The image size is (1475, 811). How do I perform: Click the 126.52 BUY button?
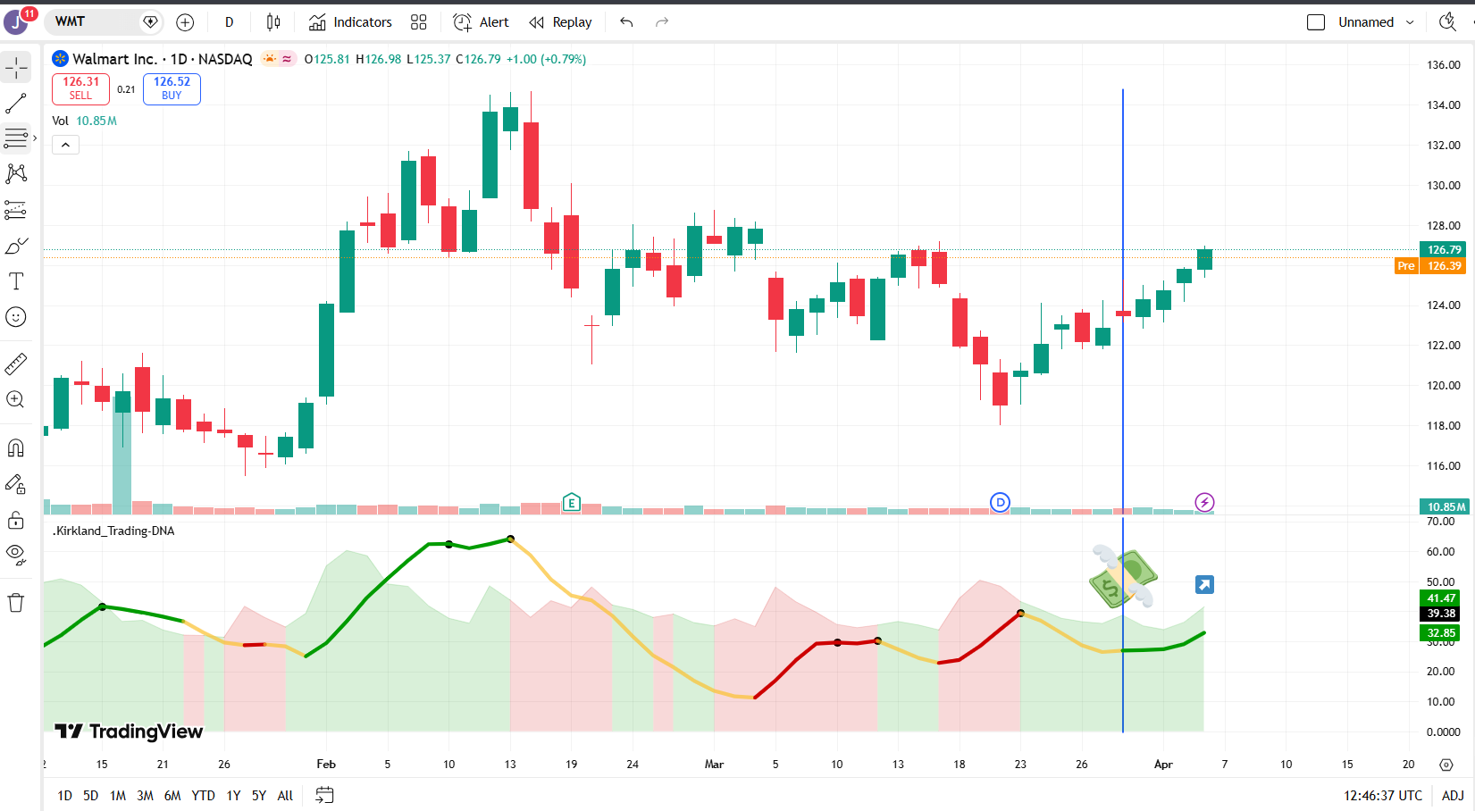172,88
